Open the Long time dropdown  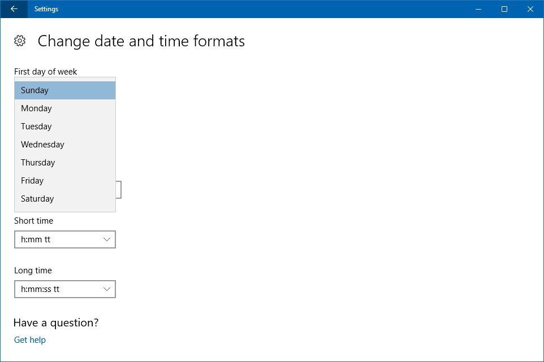tap(64, 289)
